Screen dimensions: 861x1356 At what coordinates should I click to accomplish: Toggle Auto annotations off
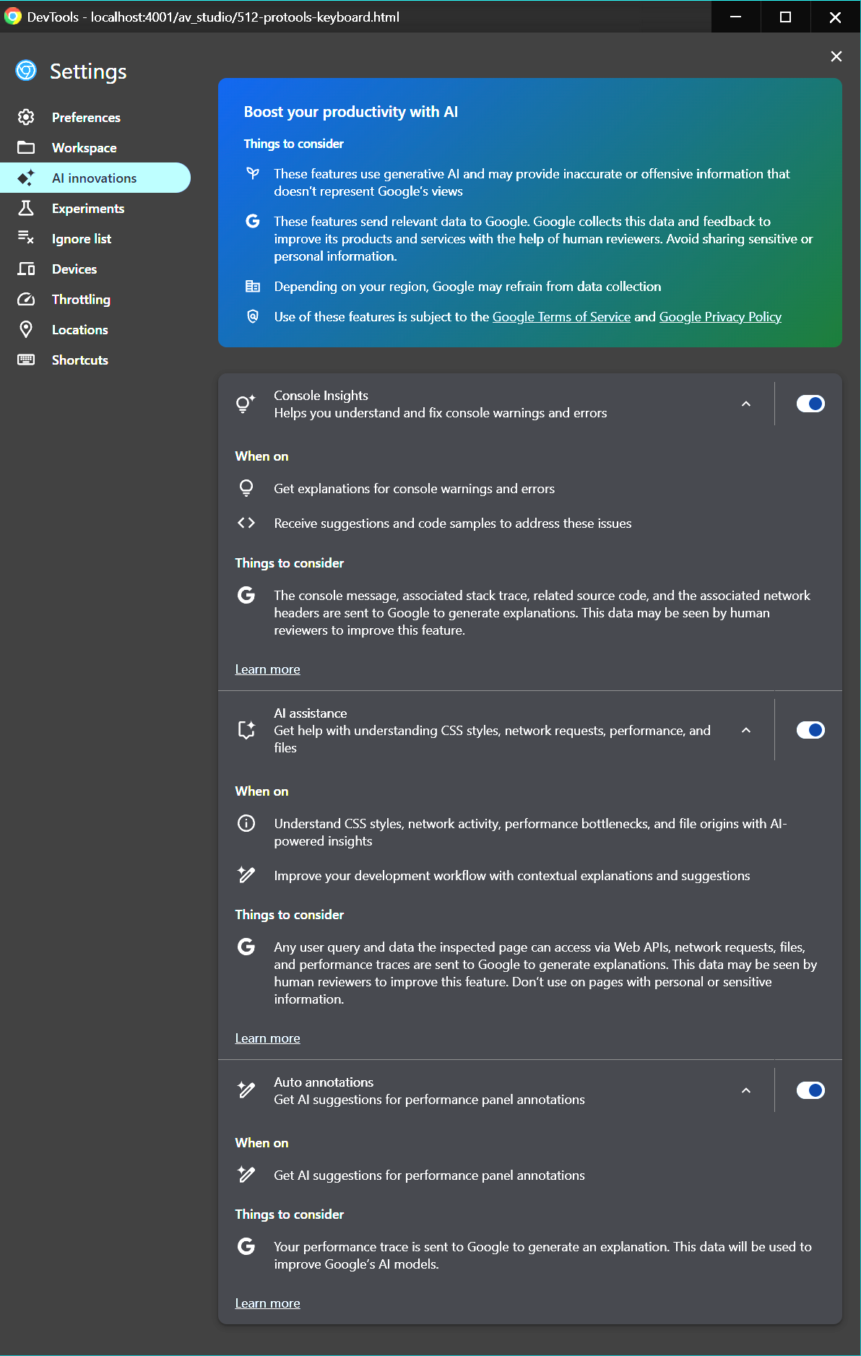tap(810, 1090)
